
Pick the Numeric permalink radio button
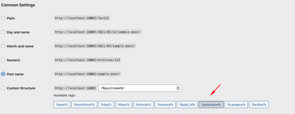point(3,60)
